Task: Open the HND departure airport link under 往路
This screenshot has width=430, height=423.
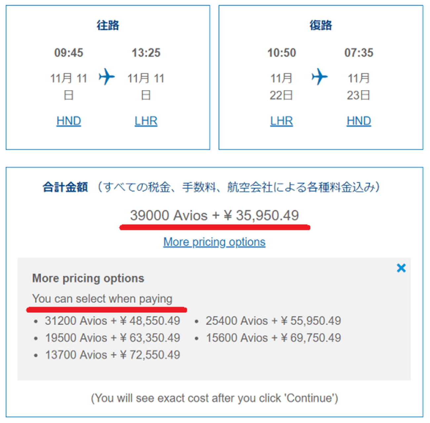Action: 69,121
